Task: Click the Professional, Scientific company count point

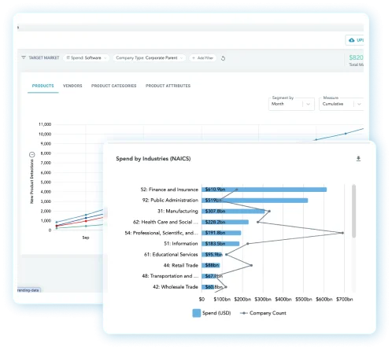Action: pos(342,233)
